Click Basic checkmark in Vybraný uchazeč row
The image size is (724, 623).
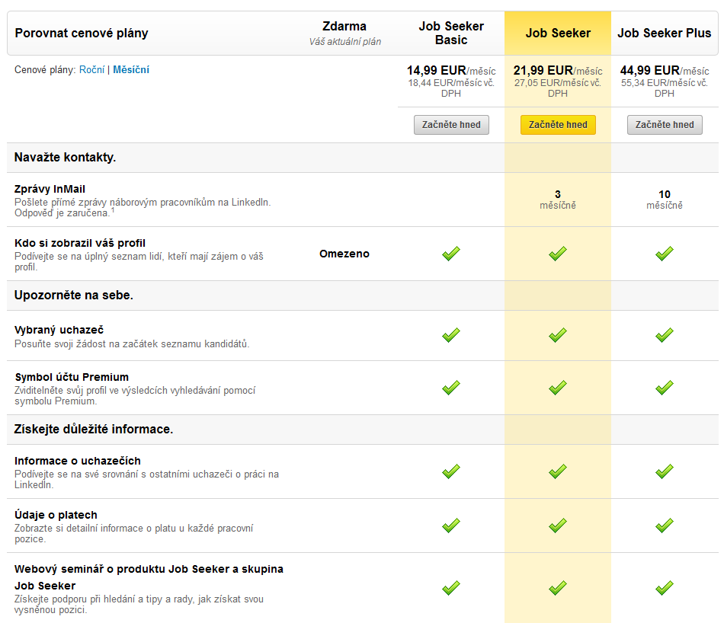point(451,335)
